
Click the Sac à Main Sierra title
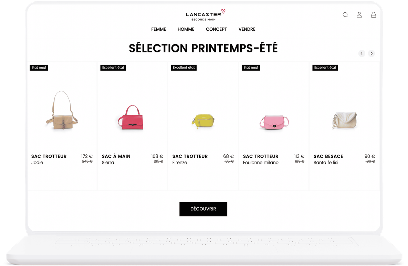[116, 156]
